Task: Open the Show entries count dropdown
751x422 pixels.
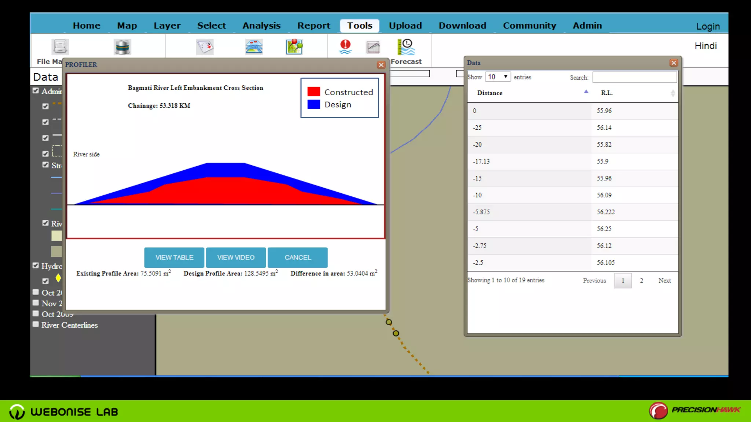Action: [498, 77]
